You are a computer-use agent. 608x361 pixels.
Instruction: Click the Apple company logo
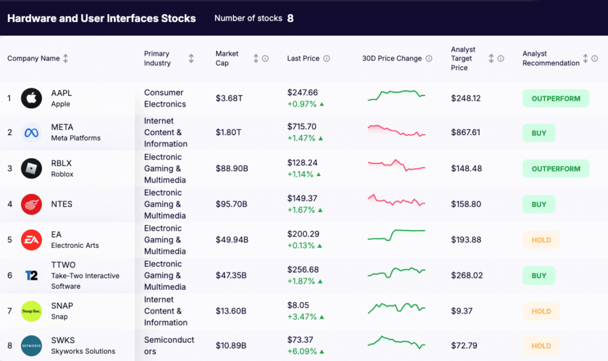point(31,98)
